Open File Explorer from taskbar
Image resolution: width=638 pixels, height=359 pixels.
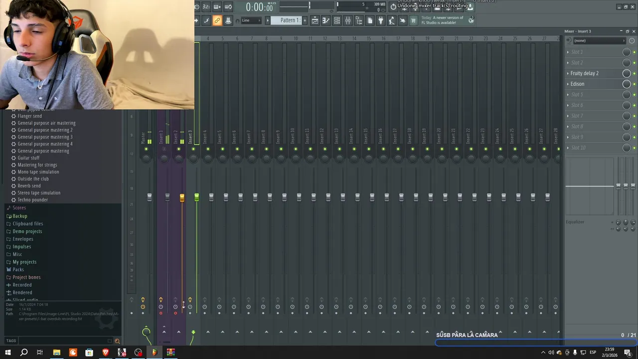pos(57,353)
